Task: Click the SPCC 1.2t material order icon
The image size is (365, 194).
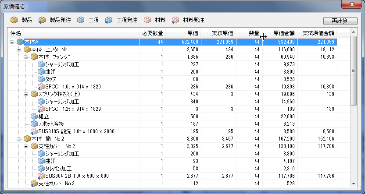Action: (x=41, y=109)
